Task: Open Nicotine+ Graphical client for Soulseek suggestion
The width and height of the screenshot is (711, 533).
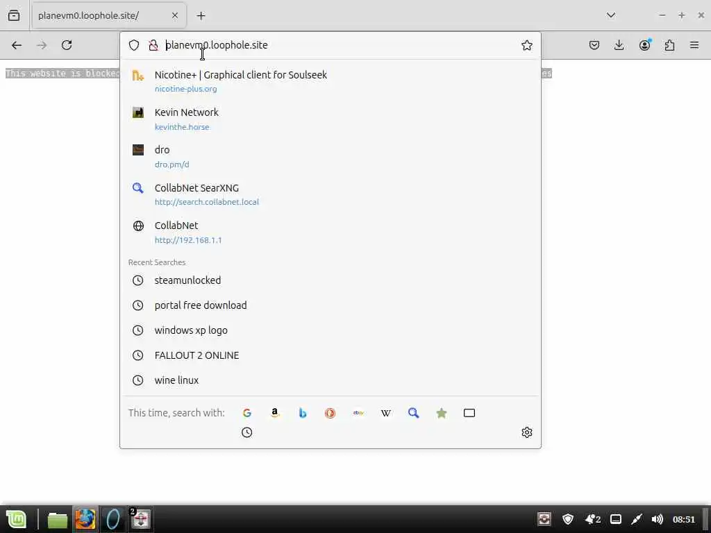Action: 330,81
